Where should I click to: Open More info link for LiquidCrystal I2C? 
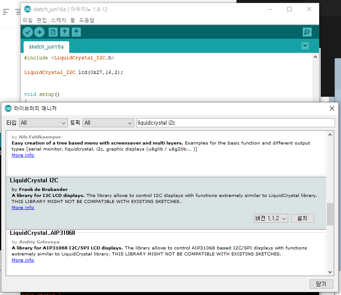click(23, 208)
